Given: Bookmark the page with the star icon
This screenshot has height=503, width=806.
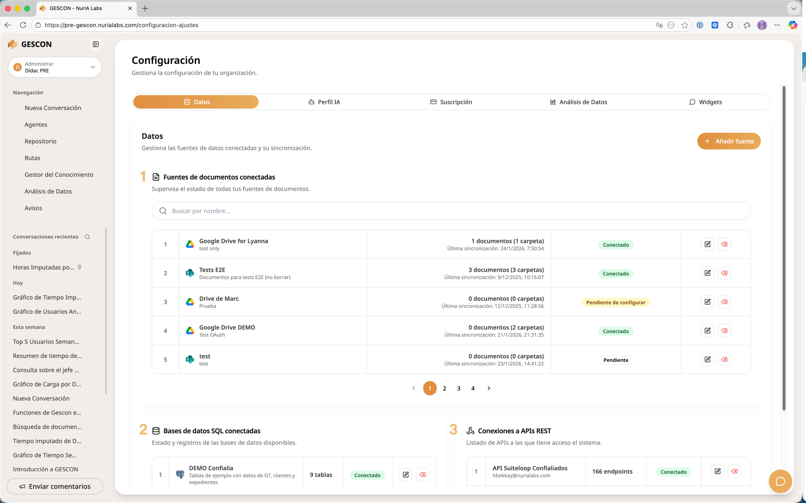Looking at the screenshot, I should 684,25.
